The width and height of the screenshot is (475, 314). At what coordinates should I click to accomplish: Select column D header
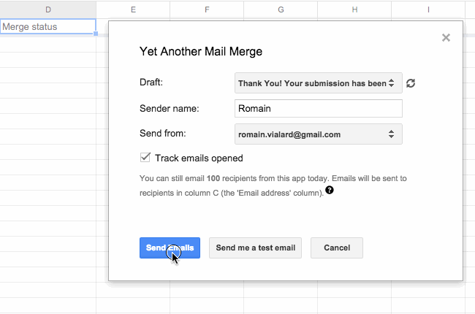47,9
